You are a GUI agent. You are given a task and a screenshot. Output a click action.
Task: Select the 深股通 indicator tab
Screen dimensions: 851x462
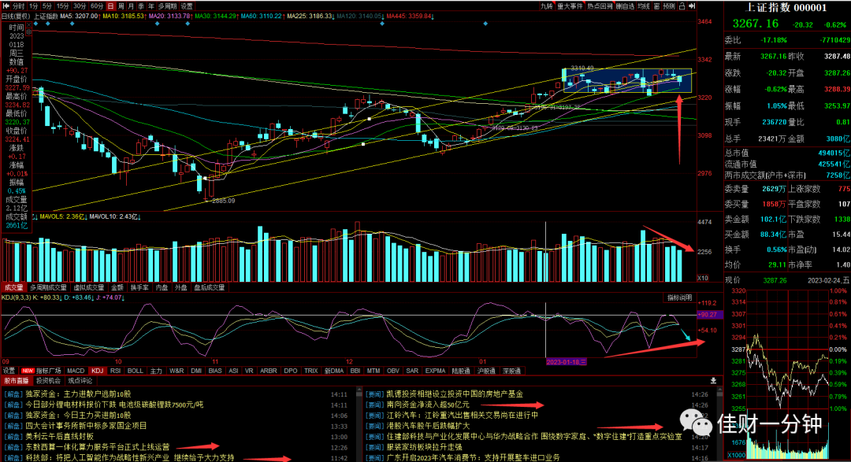point(512,371)
